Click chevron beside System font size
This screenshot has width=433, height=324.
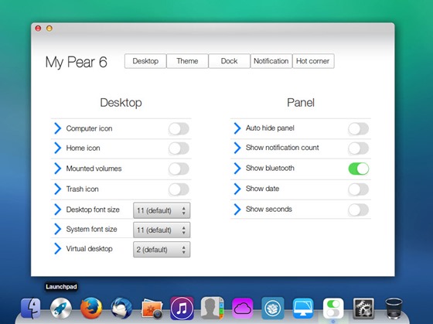pos(57,229)
